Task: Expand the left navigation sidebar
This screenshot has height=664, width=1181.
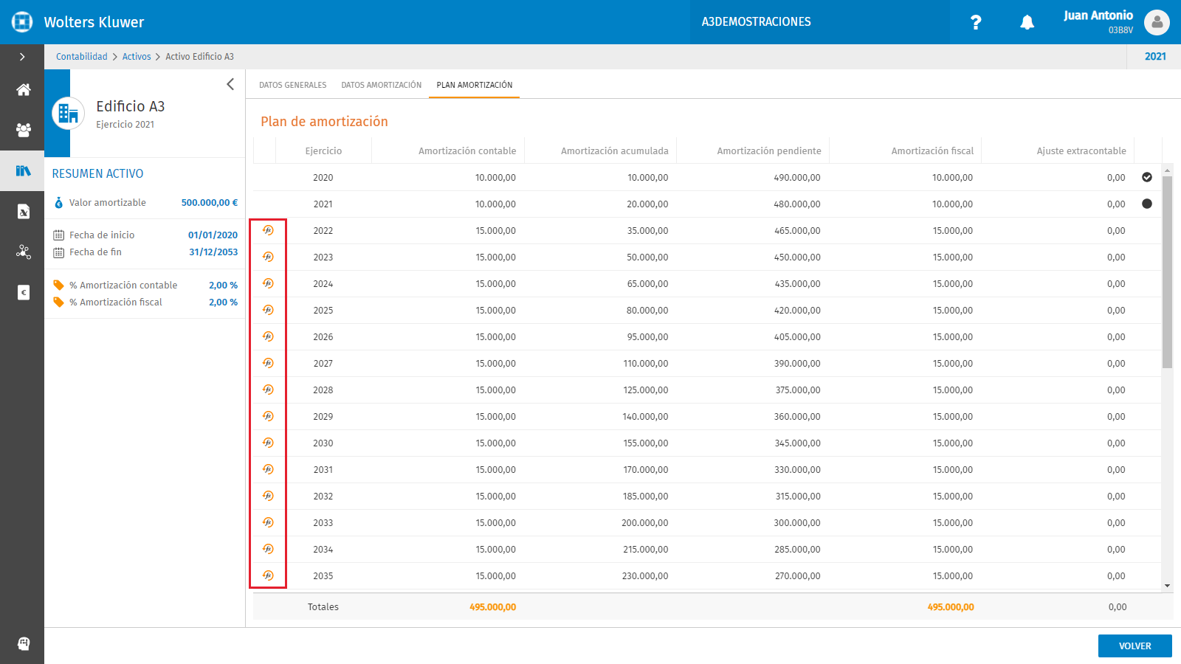Action: point(22,57)
